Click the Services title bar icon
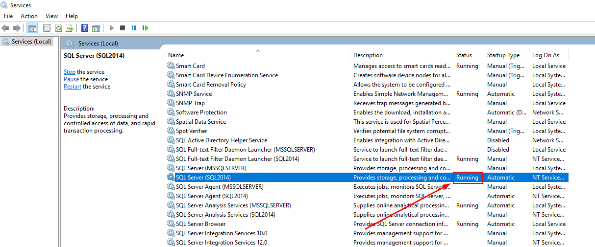This screenshot has width=595, height=247. (4, 5)
